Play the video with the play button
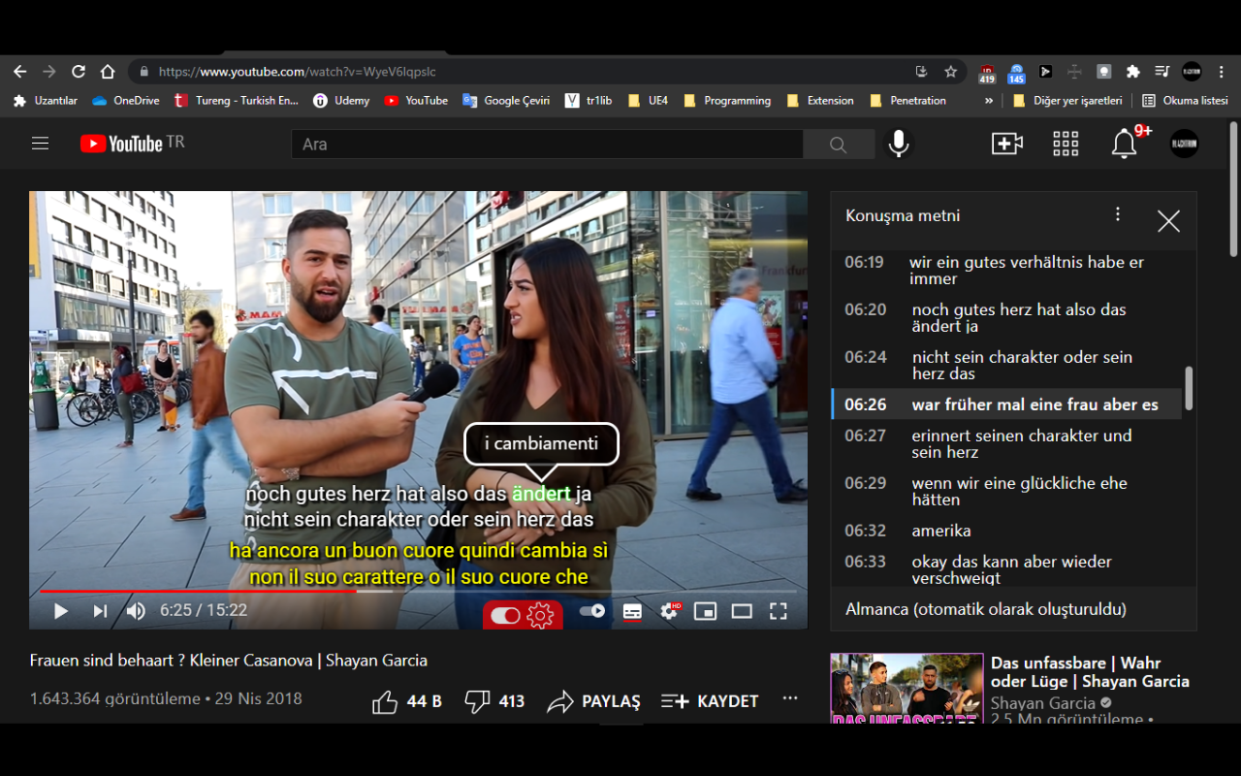This screenshot has width=1241, height=776. click(60, 611)
